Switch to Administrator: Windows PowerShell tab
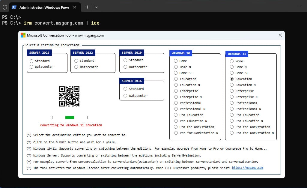Screen dimensions: 307x188 point(44,7)
